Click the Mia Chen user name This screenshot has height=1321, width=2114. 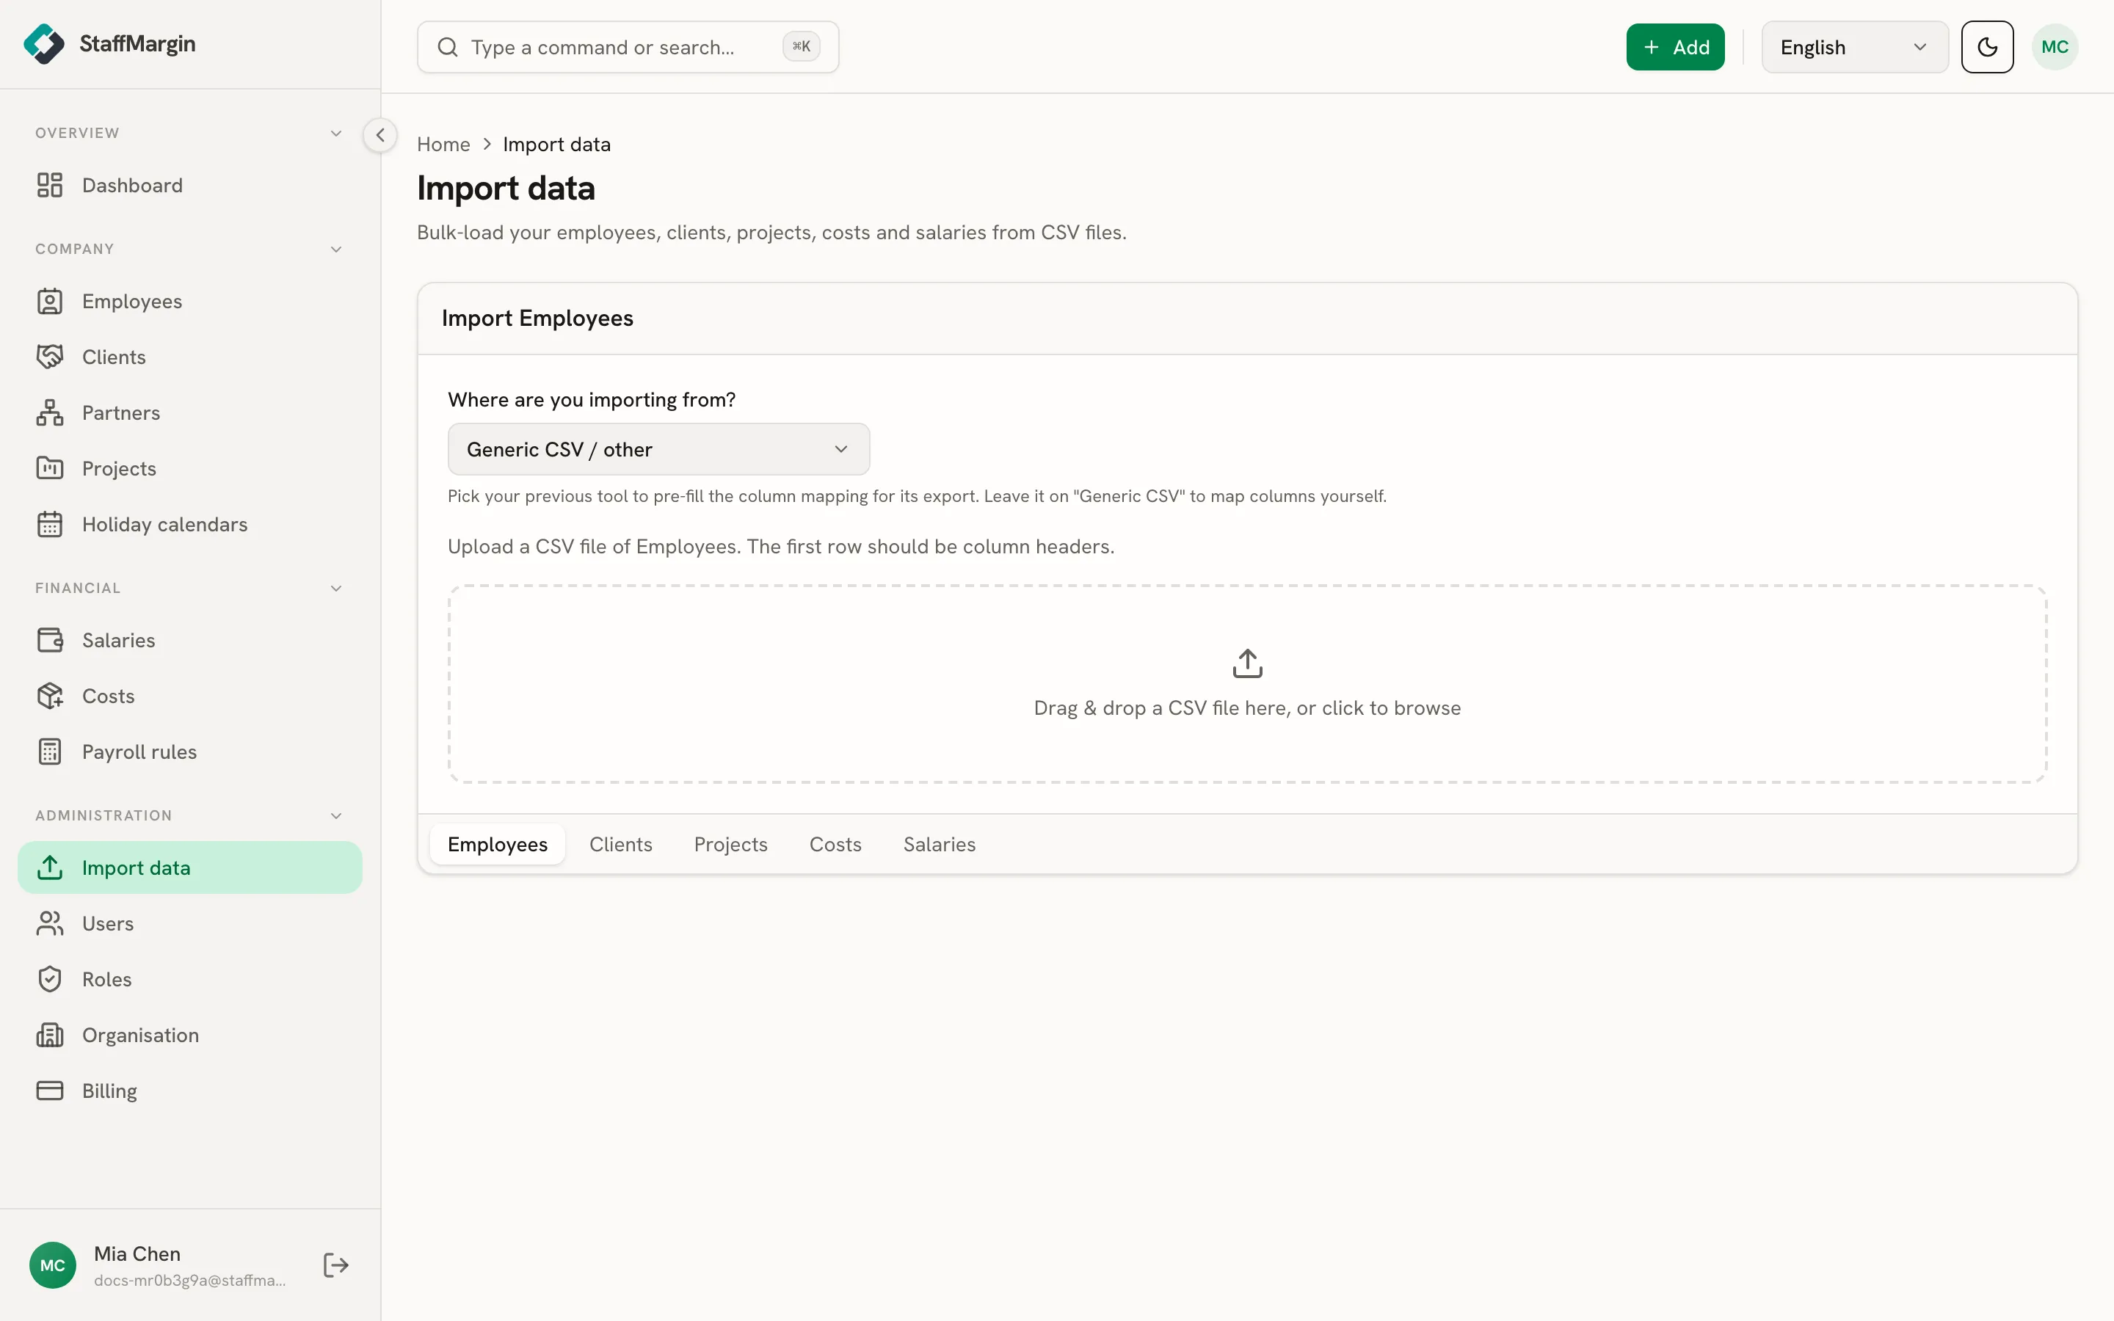(x=137, y=1253)
